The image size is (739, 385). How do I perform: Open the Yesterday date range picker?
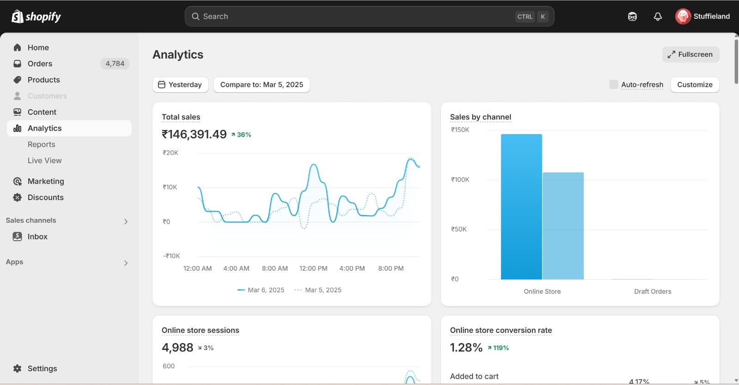180,85
